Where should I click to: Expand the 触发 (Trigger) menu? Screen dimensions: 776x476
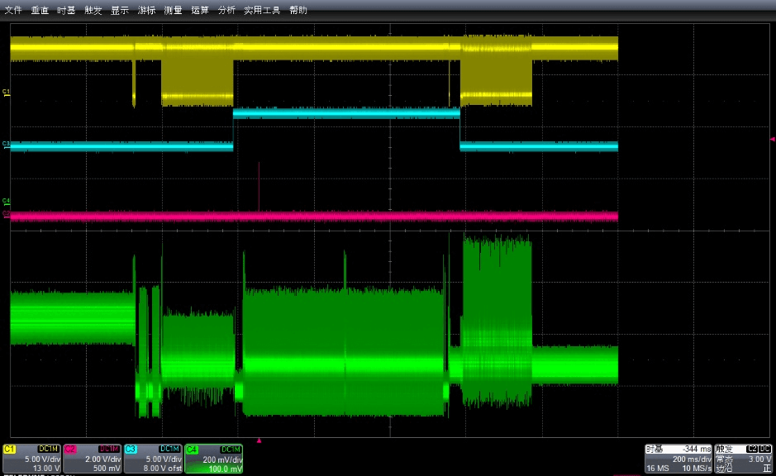tap(93, 11)
